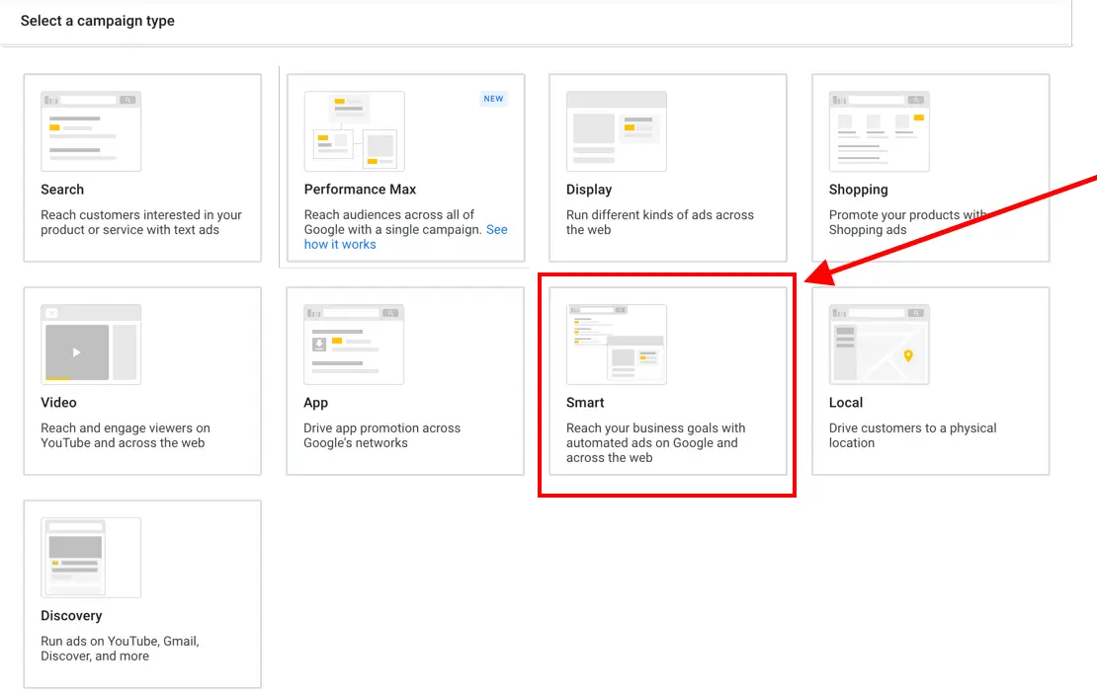
Task: Click 'Run different kinds of ads' description
Action: [660, 222]
